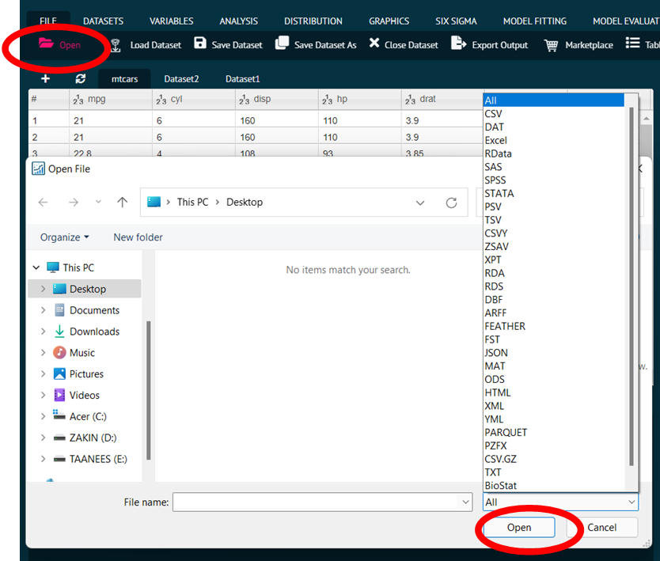The width and height of the screenshot is (660, 561).
Task: Switch to the Dataset2 tab
Action: click(x=181, y=79)
